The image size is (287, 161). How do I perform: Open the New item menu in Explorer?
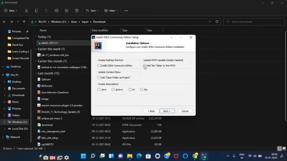tap(11, 11)
